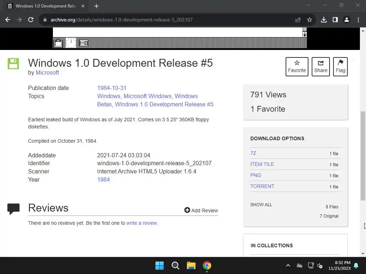Click the scrollbar down arrow

pyautogui.click(x=363, y=254)
